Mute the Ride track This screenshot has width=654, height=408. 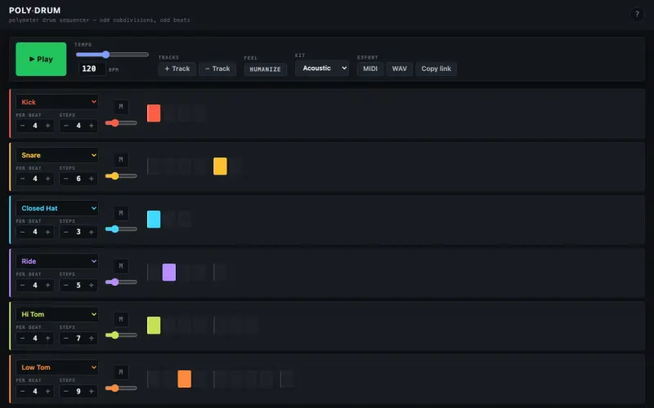pyautogui.click(x=121, y=266)
